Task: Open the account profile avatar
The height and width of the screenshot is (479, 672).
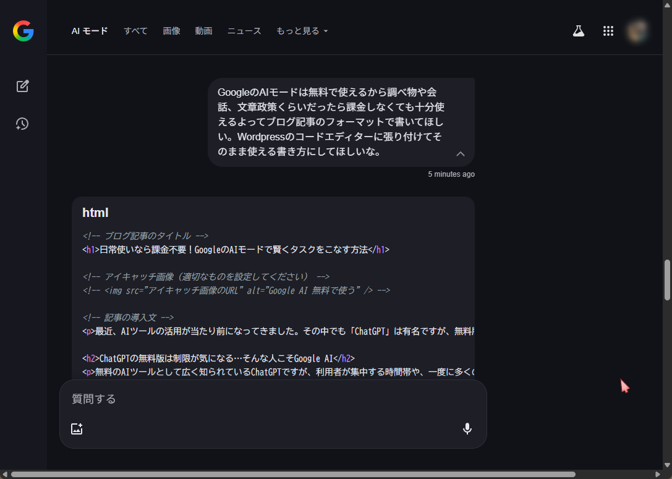Action: point(637,31)
